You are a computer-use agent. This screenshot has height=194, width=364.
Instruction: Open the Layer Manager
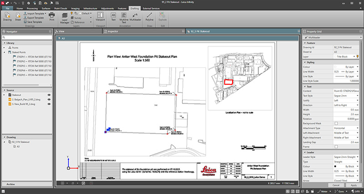65,17
